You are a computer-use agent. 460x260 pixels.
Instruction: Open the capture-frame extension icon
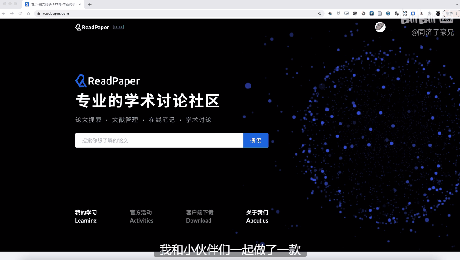click(405, 14)
